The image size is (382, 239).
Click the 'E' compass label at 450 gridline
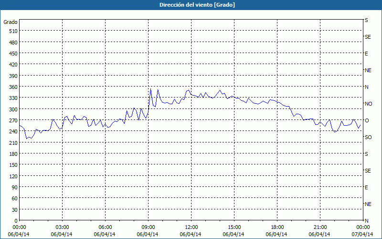366,54
